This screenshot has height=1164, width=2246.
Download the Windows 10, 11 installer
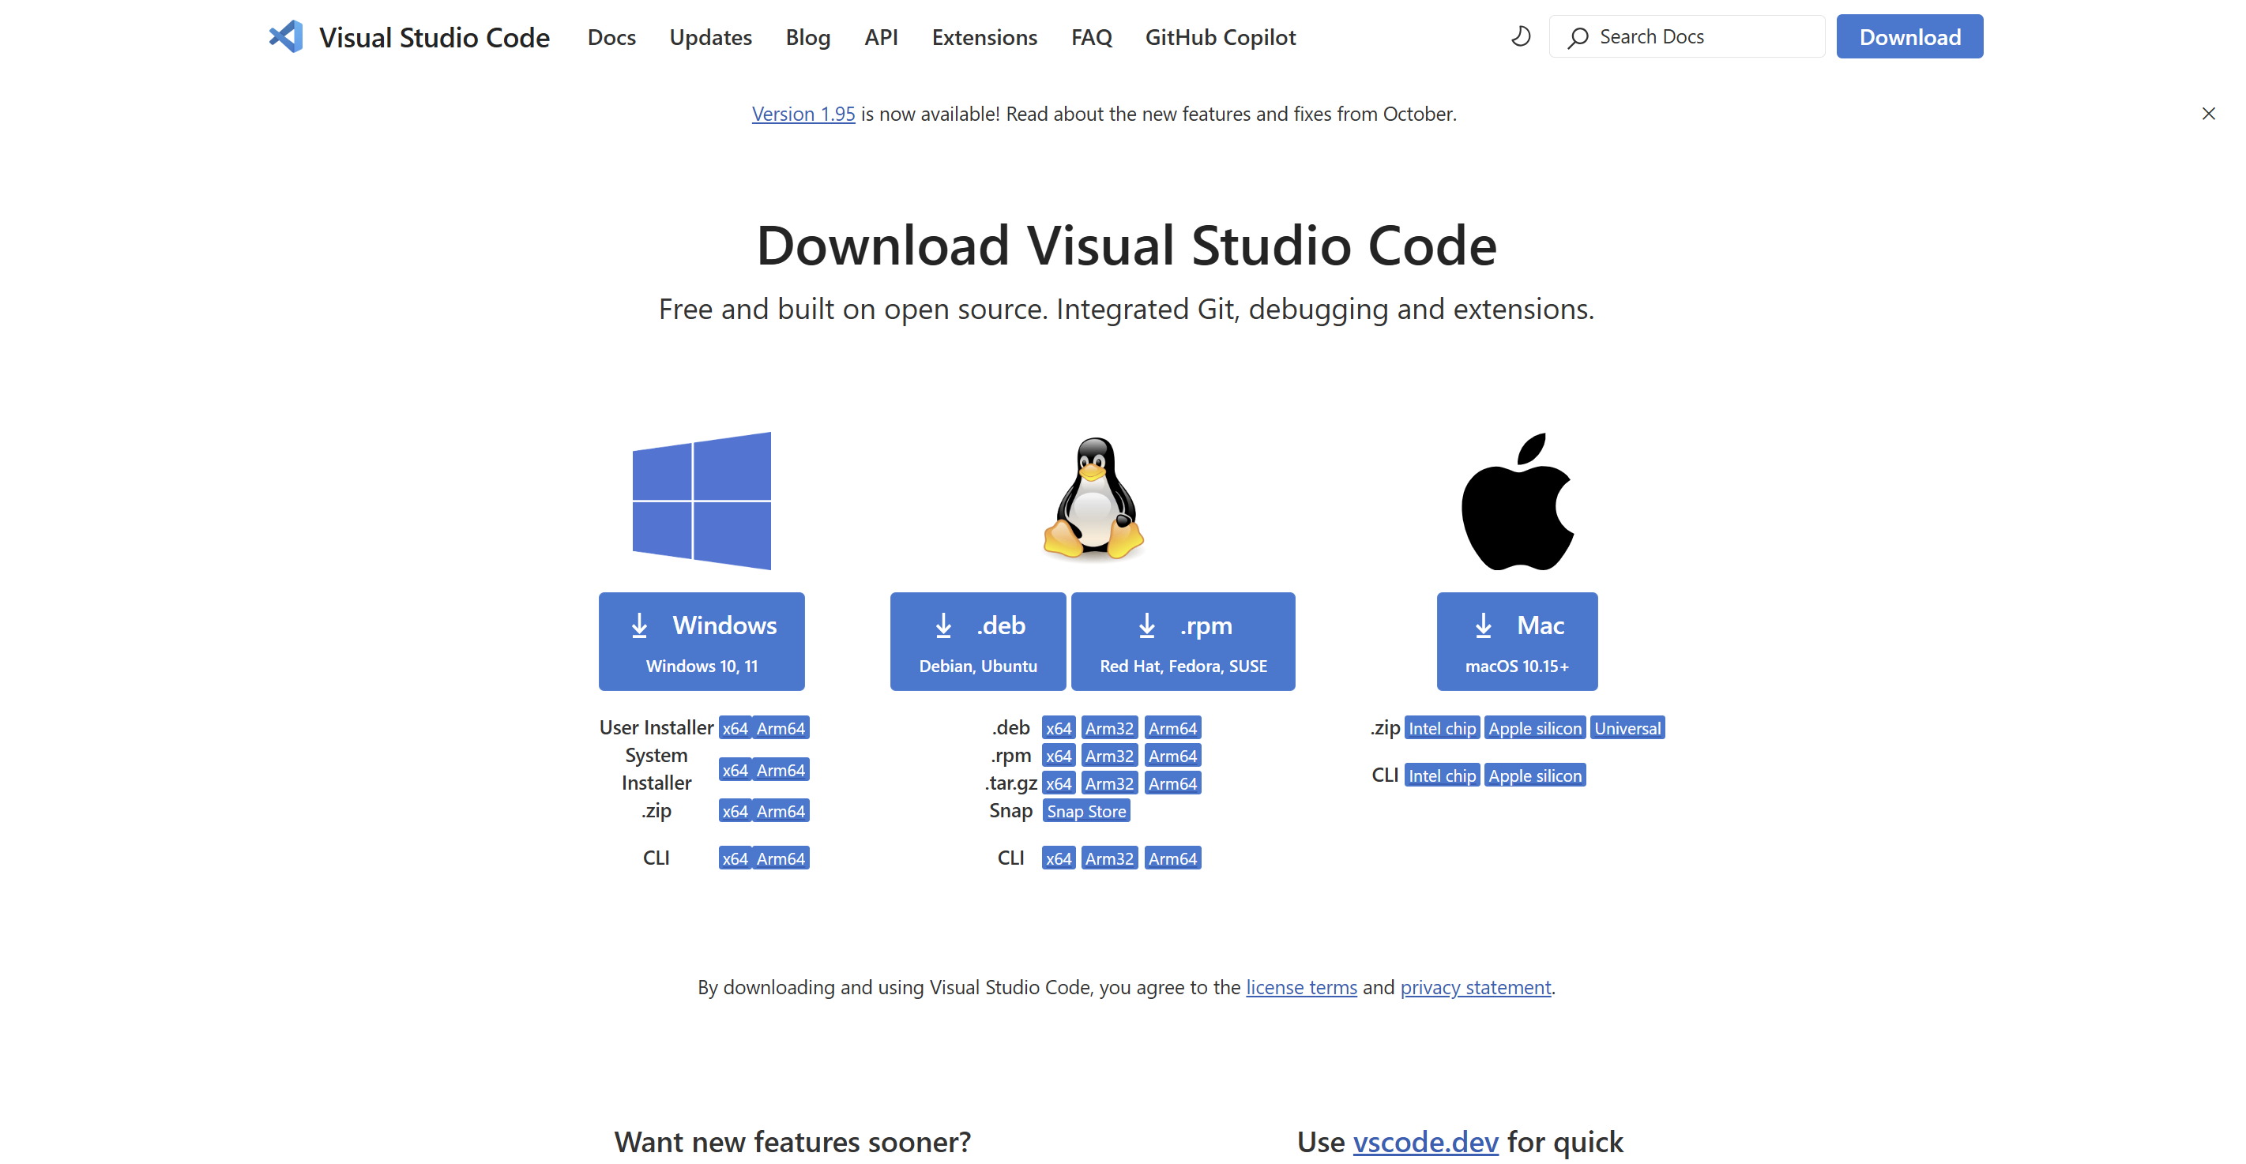click(701, 642)
